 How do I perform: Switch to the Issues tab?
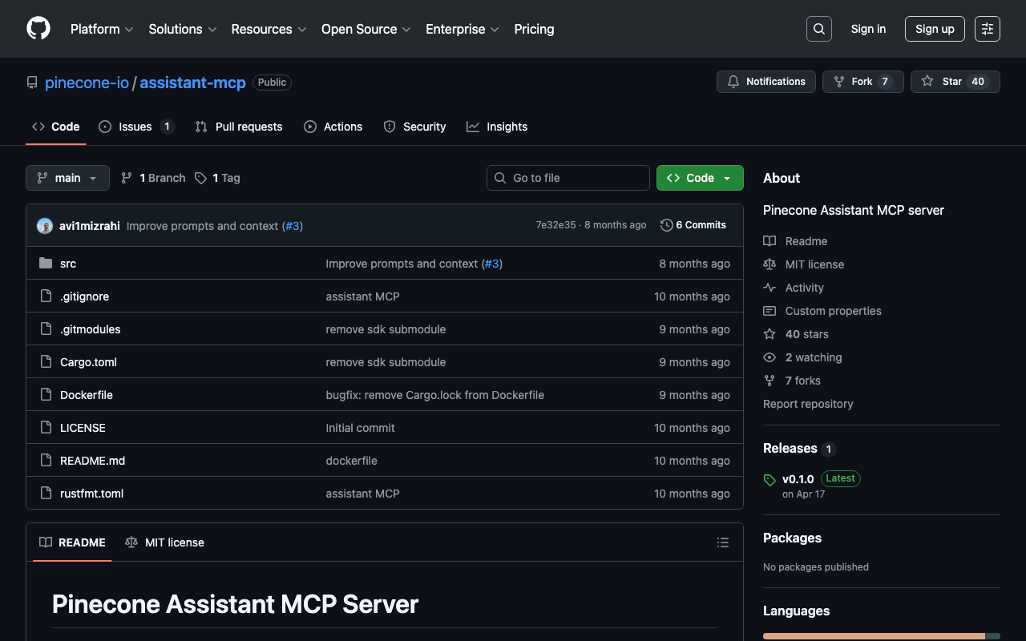coord(135,127)
